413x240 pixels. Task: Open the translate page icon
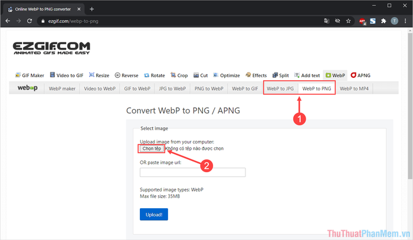tap(327, 21)
